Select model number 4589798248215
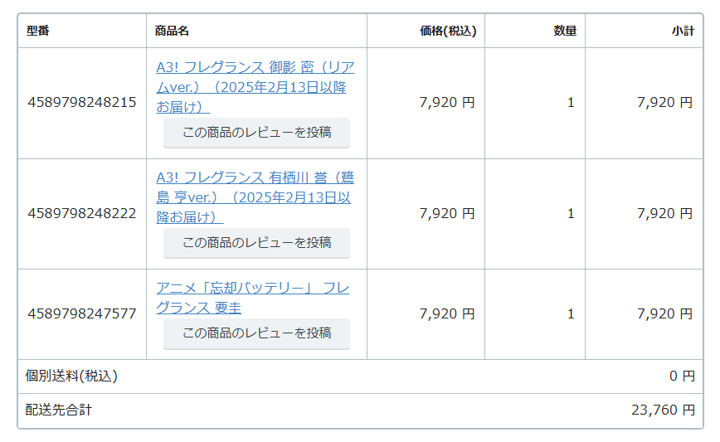Image resolution: width=720 pixels, height=442 pixels. [x=82, y=102]
